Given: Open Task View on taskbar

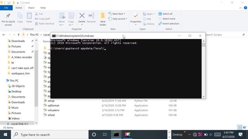Looking at the screenshot, I should pos(105,135).
